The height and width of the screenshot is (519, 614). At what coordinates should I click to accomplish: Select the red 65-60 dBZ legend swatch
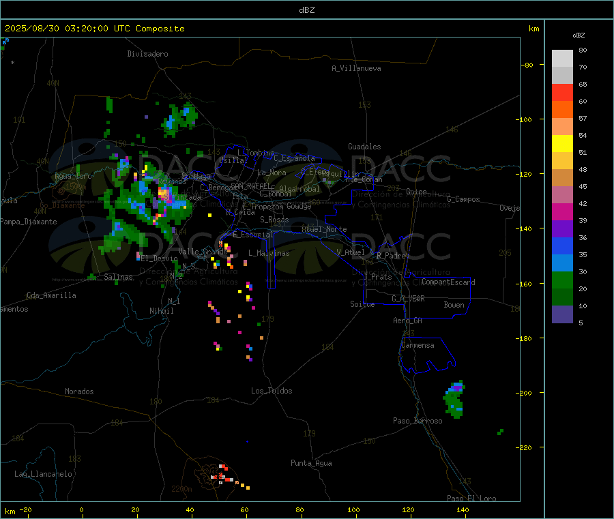(562, 92)
